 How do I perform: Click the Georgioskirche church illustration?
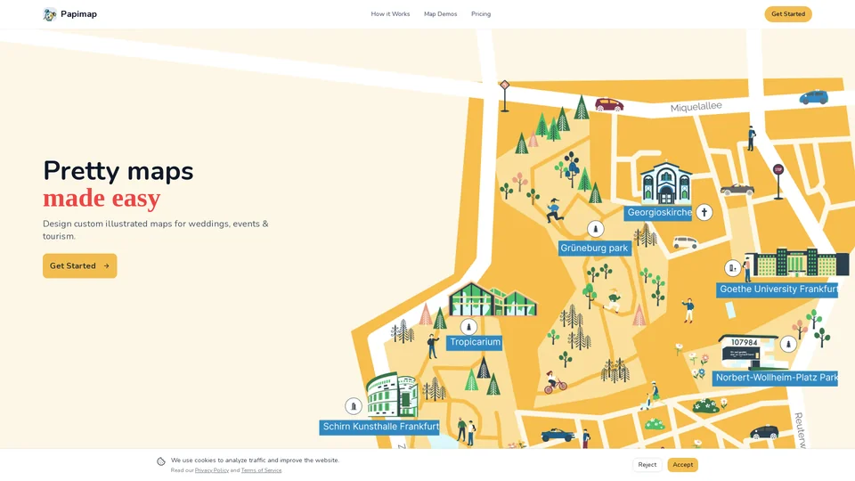point(666,183)
